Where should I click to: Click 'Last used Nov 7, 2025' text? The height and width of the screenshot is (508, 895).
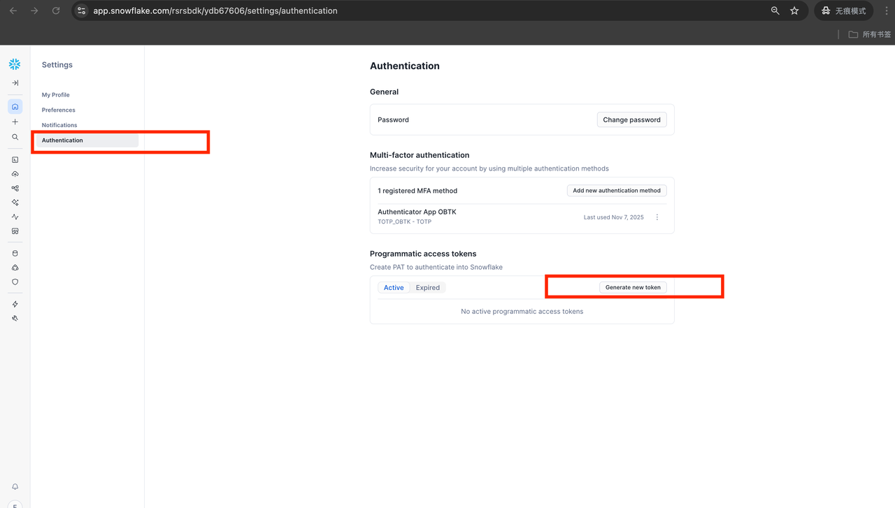614,217
